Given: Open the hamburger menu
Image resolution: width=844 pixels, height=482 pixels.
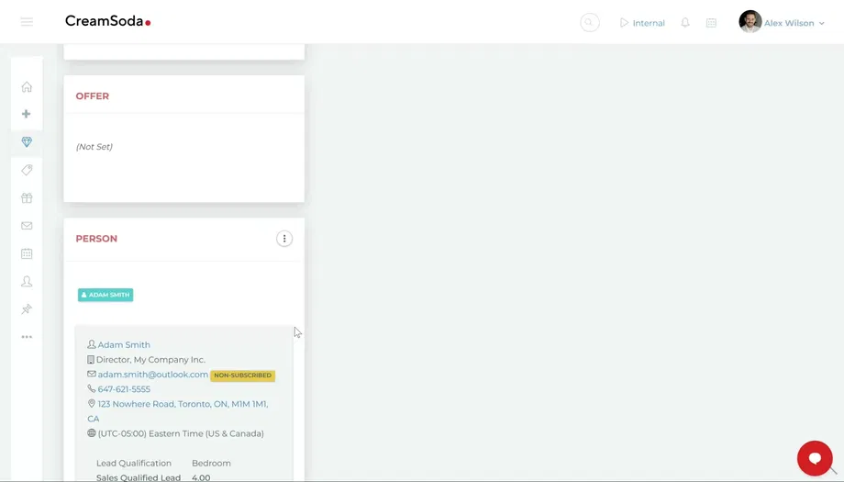Looking at the screenshot, I should pyautogui.click(x=27, y=22).
